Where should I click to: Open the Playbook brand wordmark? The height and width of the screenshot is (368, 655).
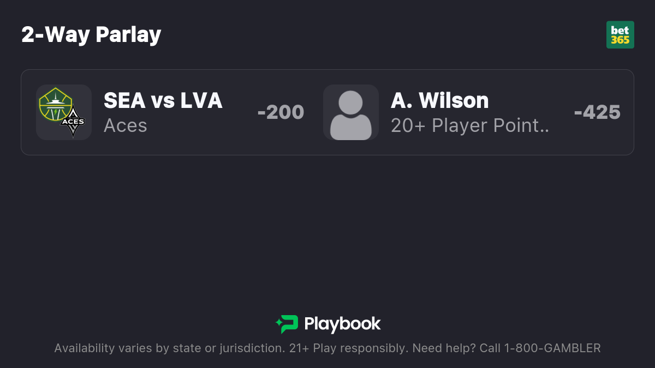pos(342,324)
